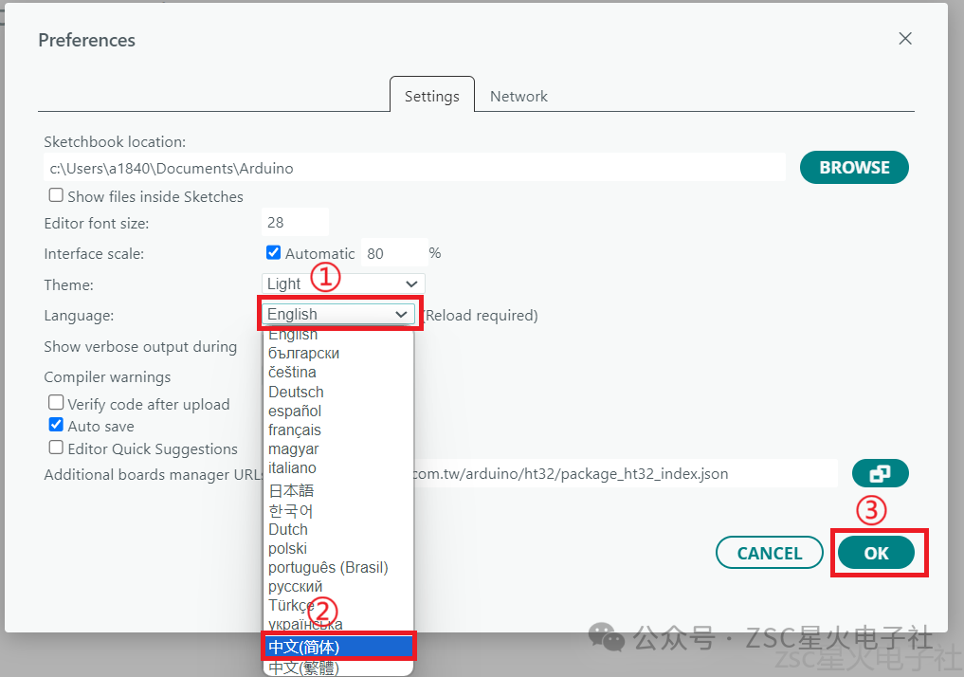Open the Language dropdown showing English
This screenshot has width=964, height=677.
[x=338, y=314]
